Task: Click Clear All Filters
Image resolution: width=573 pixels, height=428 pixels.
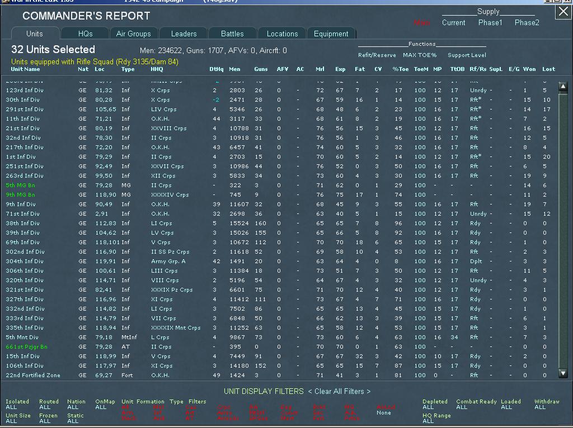Action: (339, 391)
